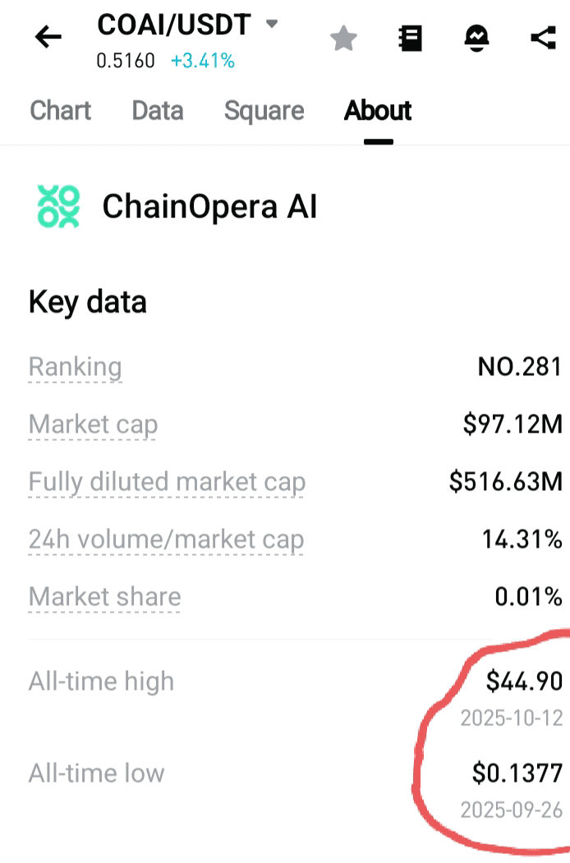Add COAI/USDT to favorites with star
The image size is (570, 863).
pos(343,39)
